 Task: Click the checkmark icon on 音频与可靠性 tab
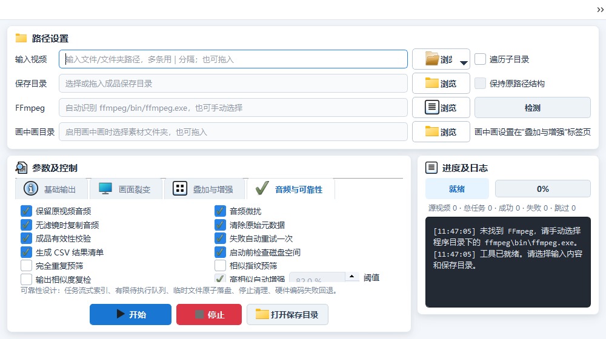pyautogui.click(x=262, y=188)
